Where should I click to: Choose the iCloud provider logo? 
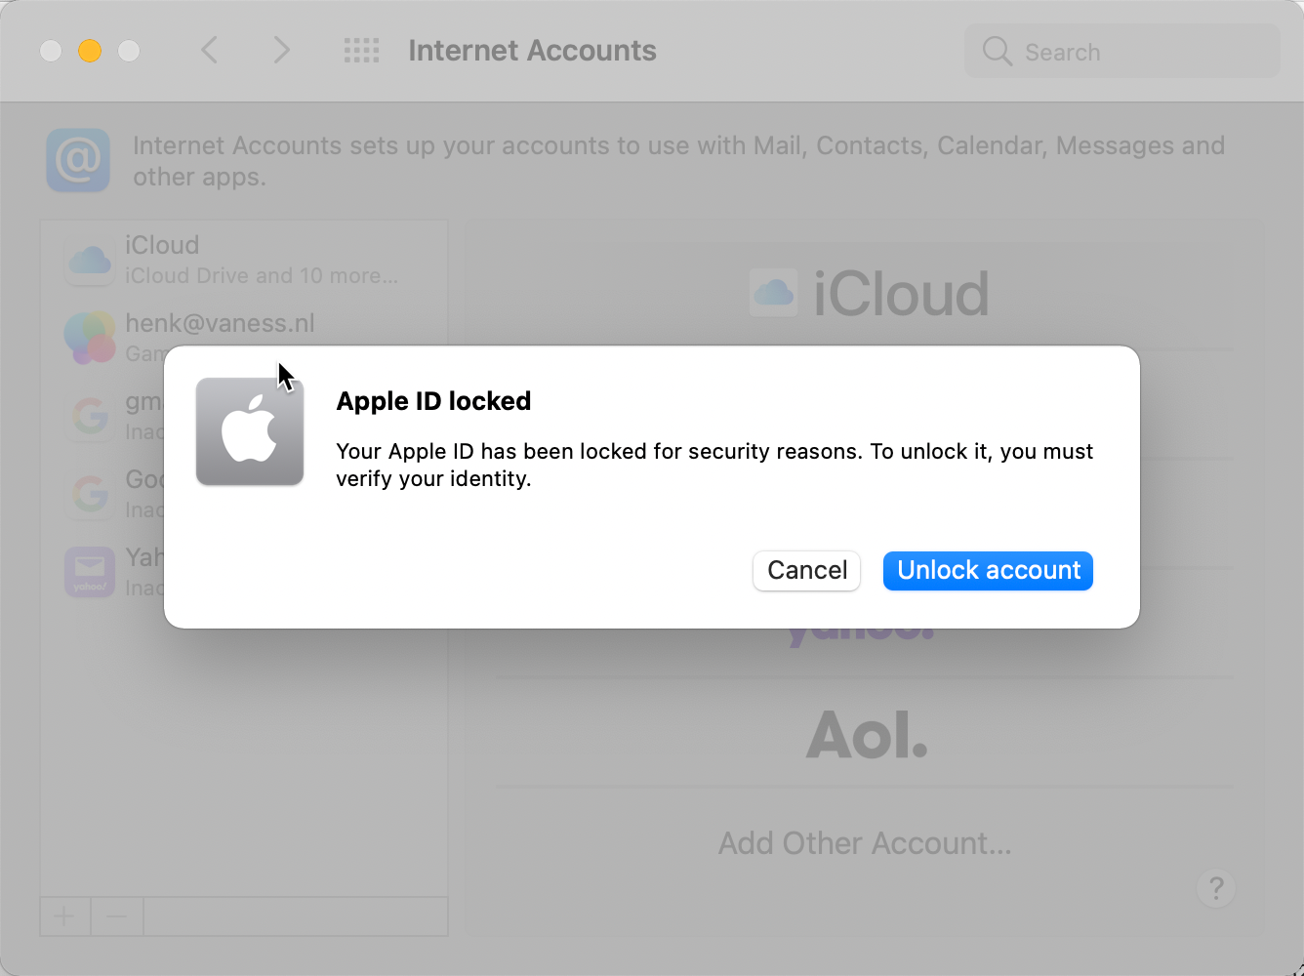point(869,293)
